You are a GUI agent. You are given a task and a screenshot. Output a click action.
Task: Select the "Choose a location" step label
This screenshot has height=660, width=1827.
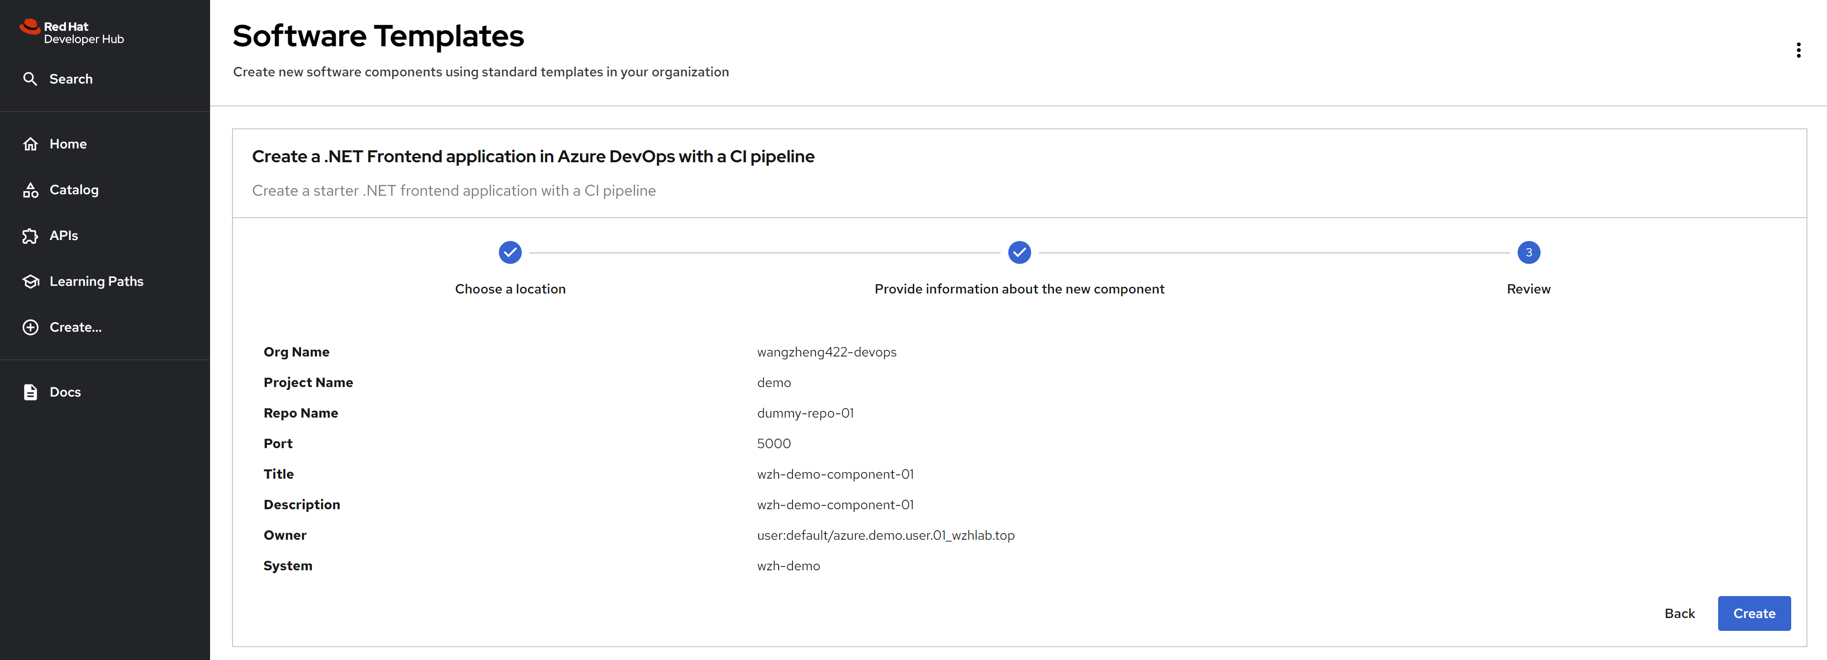[x=510, y=289]
